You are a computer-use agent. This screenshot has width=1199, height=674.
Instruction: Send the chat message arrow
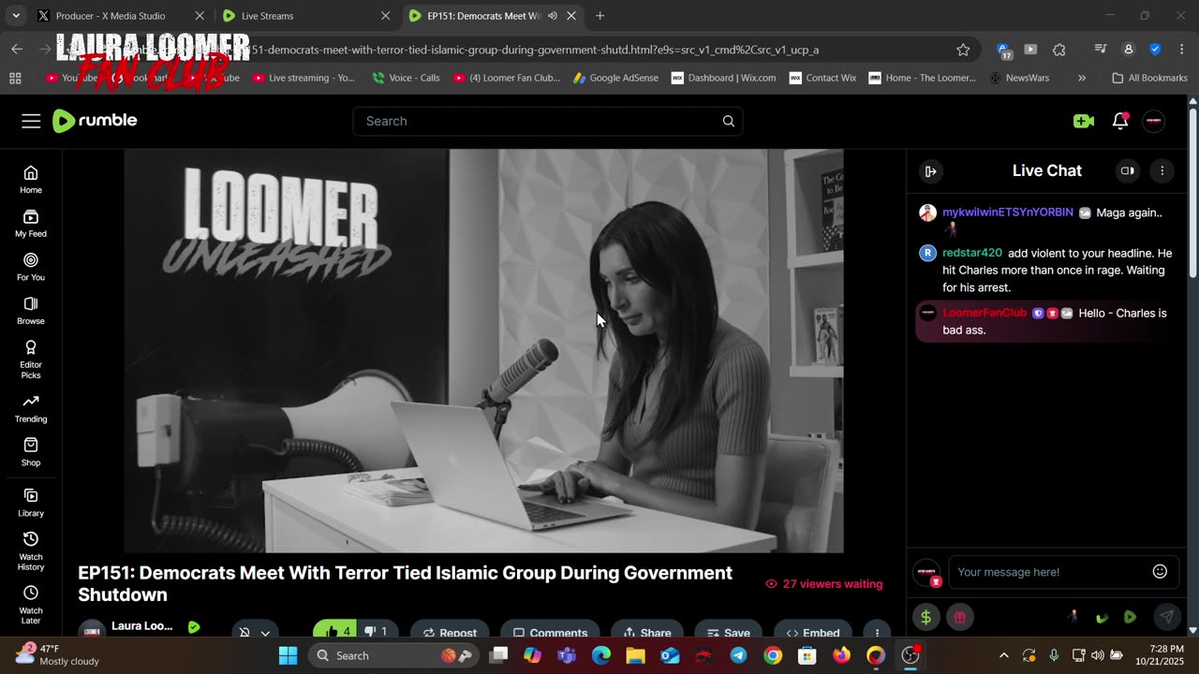pyautogui.click(x=1166, y=617)
